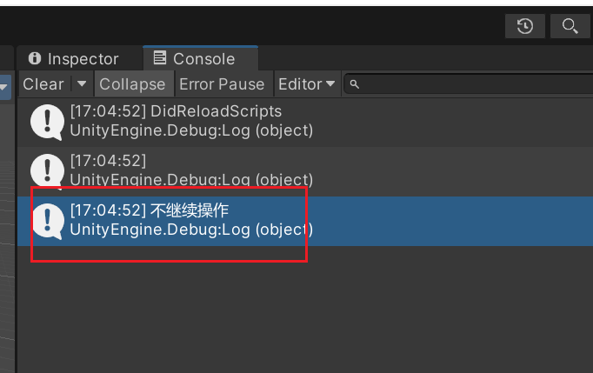
Task: Expand the Clear options dropdown arrow
Action: click(x=82, y=83)
